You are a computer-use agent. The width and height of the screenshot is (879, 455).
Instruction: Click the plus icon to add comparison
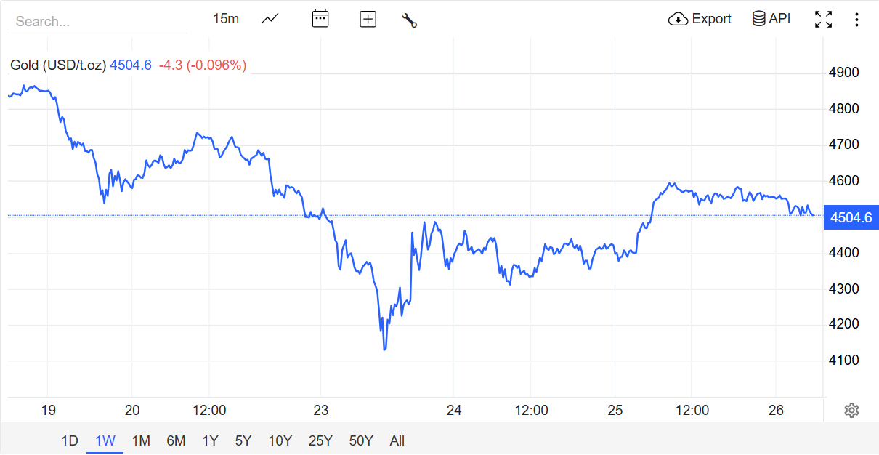tap(368, 20)
